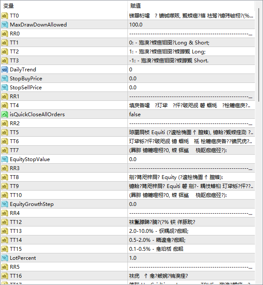Click the string icon beside RR0

(5, 34)
